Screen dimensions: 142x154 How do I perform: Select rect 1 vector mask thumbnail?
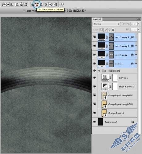pos(111,64)
